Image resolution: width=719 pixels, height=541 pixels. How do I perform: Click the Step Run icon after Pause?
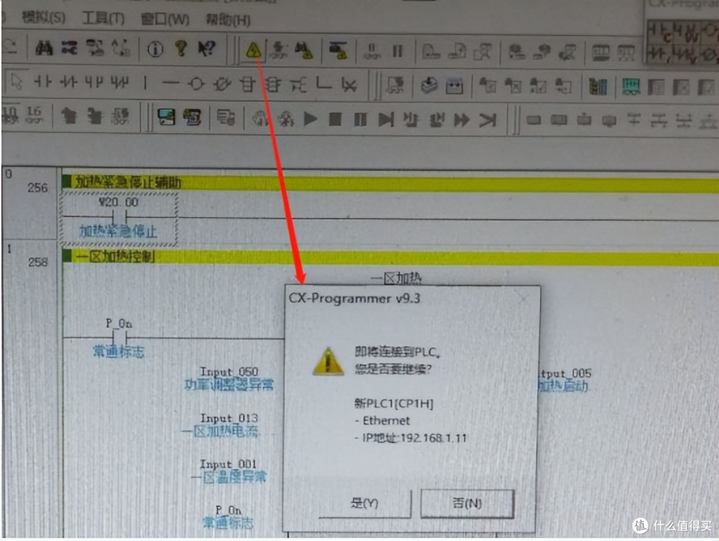coord(386,120)
